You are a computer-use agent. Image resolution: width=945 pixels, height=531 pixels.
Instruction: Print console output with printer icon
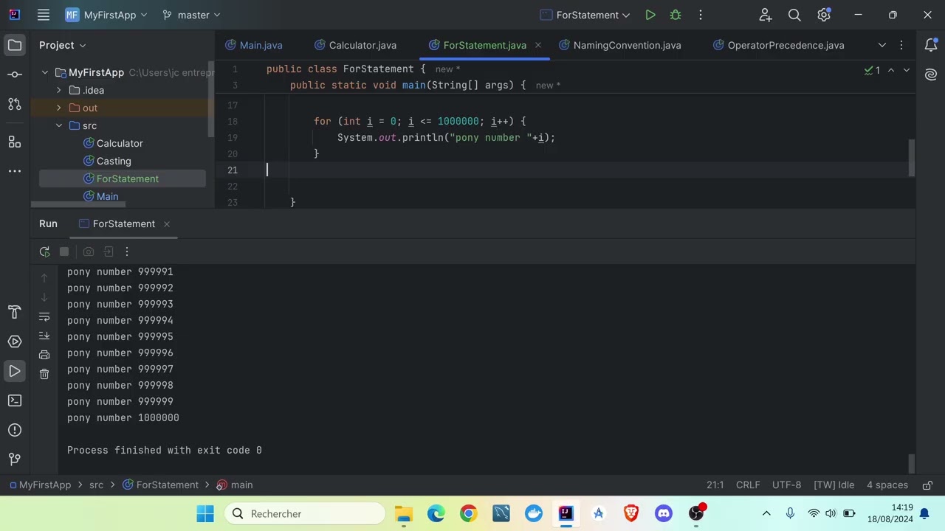[x=44, y=355]
